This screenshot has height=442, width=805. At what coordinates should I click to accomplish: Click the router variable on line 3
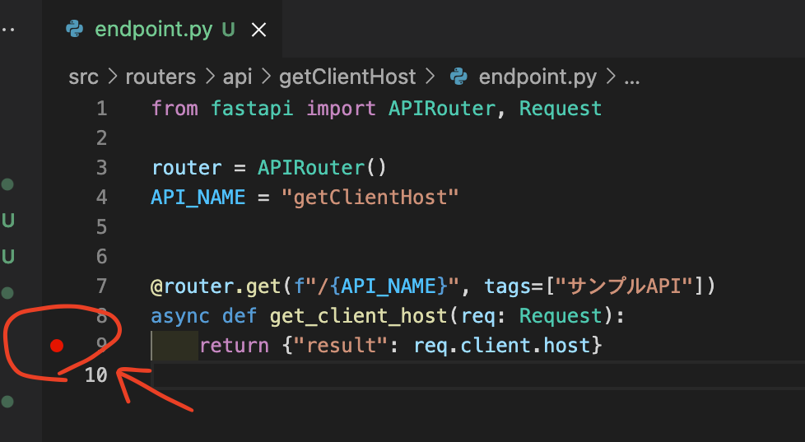(x=187, y=167)
